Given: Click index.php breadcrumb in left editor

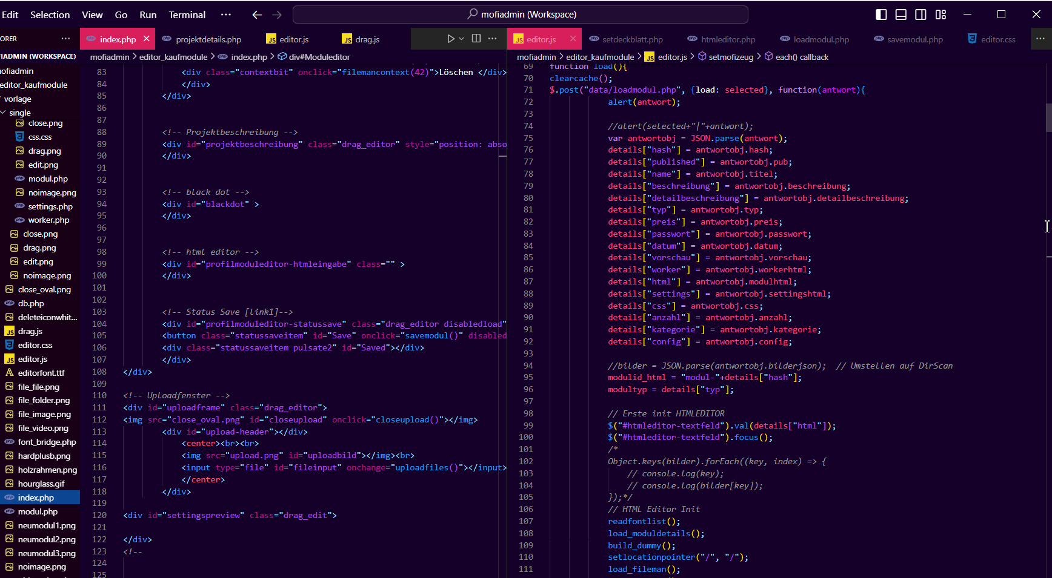Looking at the screenshot, I should 249,57.
